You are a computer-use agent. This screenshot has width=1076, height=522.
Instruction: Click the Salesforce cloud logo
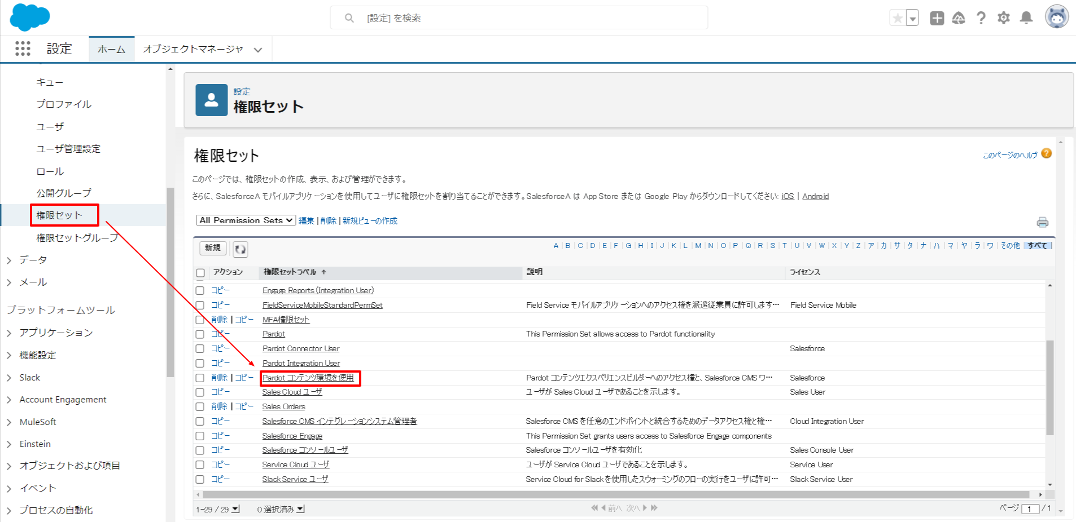(x=30, y=16)
